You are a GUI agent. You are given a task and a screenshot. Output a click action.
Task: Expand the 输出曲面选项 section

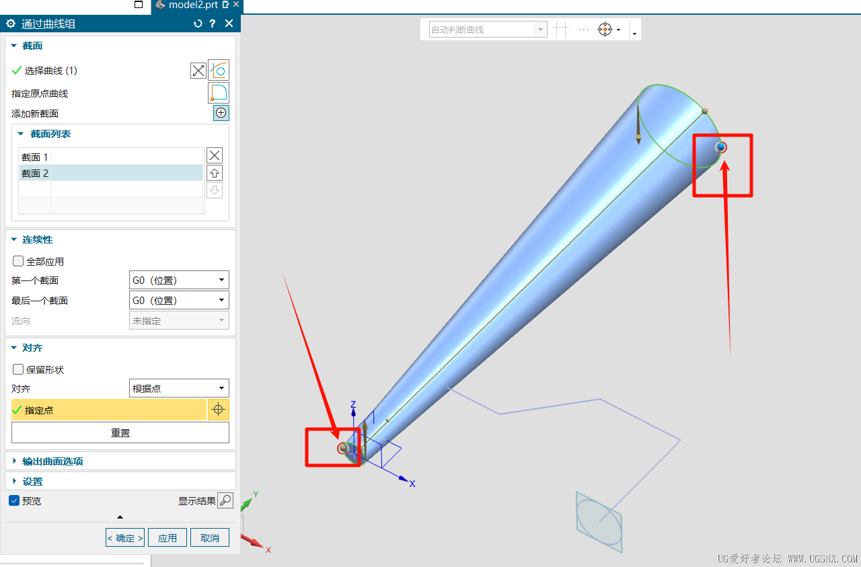[x=14, y=461]
